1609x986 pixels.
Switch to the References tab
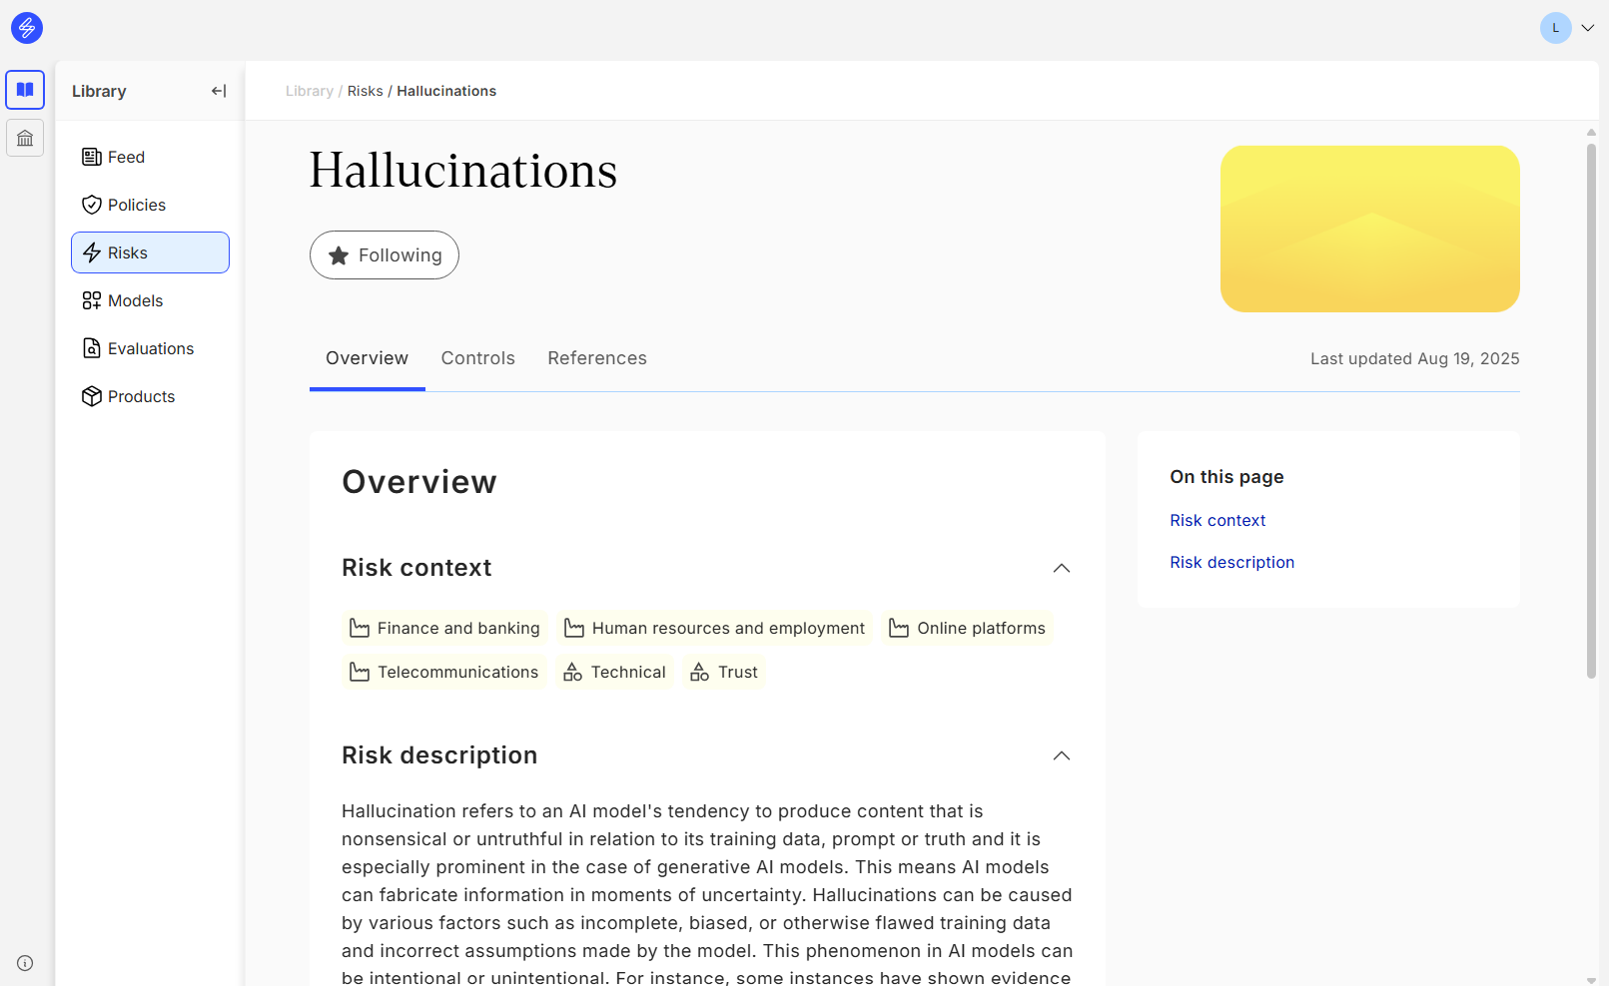(x=596, y=358)
